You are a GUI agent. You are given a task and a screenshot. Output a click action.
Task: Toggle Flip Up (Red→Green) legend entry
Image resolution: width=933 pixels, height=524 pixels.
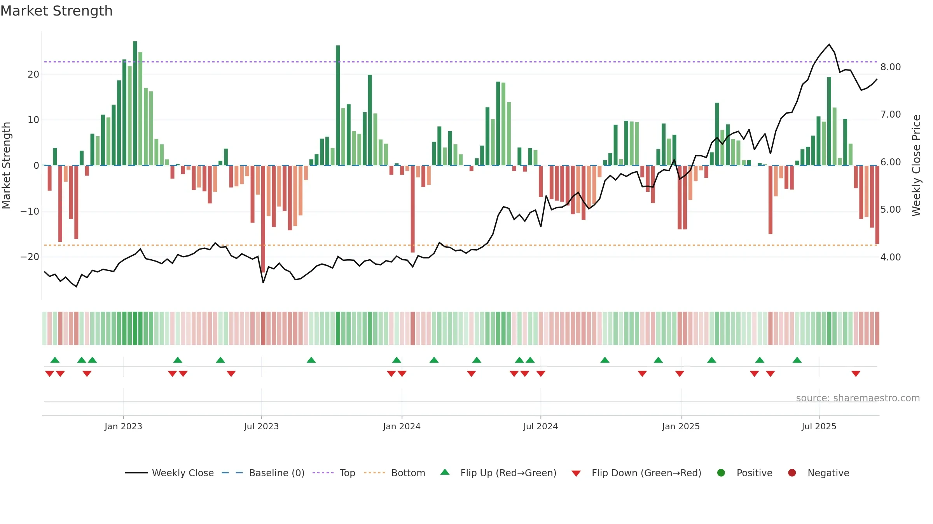click(498, 473)
